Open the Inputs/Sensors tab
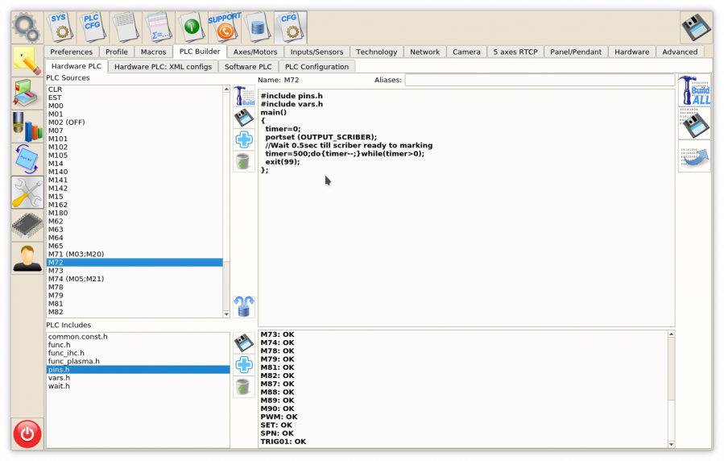Screen dimensions: 724x461 pyautogui.click(x=316, y=52)
